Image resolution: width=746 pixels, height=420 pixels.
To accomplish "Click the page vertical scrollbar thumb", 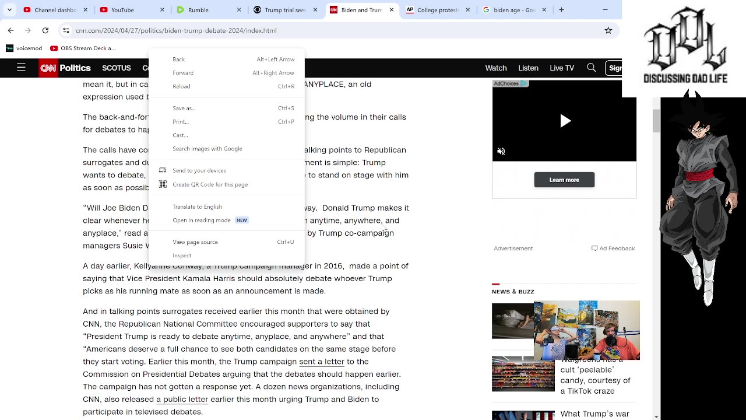I will pos(656,121).
